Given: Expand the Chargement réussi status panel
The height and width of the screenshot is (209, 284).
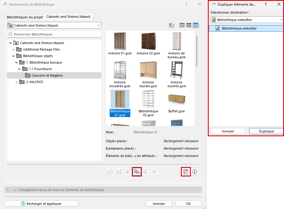Looking at the screenshot, I should pos(8,189).
